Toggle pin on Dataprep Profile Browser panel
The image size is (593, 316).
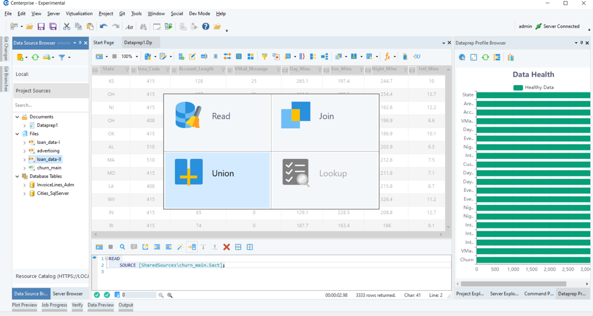click(582, 43)
